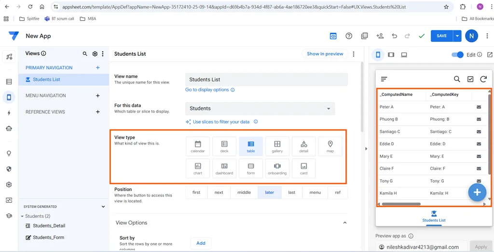
Task: Click the search icon in app preview
Action: [457, 79]
